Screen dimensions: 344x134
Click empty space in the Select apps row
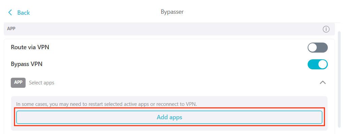coord(185,83)
